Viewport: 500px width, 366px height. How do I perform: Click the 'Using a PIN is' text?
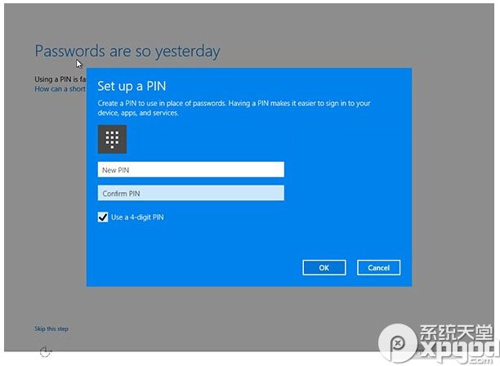(x=60, y=79)
